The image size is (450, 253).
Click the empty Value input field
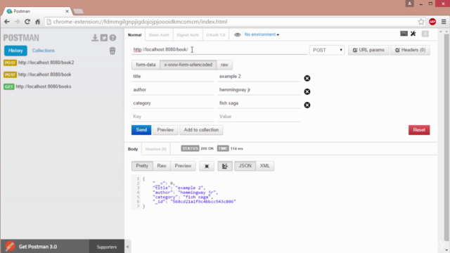[x=259, y=117]
